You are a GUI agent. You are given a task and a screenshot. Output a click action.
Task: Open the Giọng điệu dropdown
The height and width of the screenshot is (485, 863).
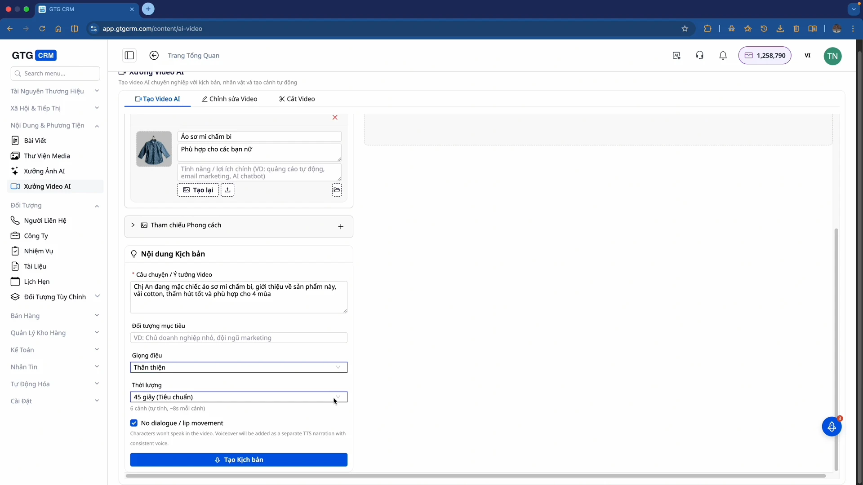coord(238,367)
